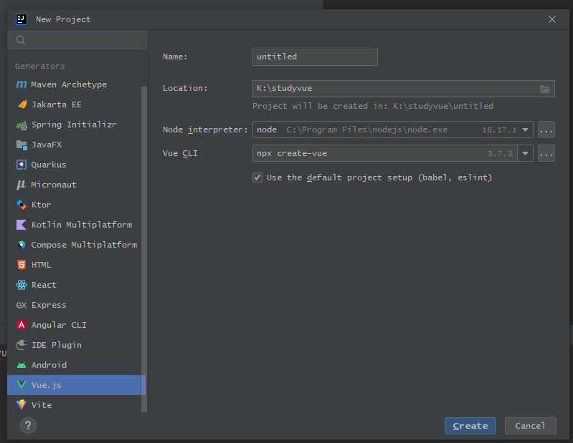The height and width of the screenshot is (443, 573).
Task: Click the Android robot icon
Action: (22, 365)
